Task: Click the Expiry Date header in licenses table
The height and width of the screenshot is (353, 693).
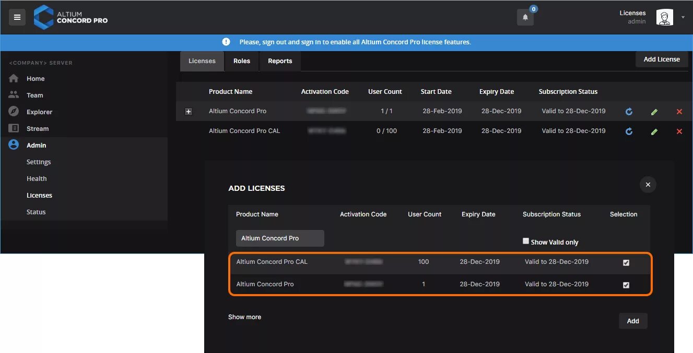Action: click(497, 92)
